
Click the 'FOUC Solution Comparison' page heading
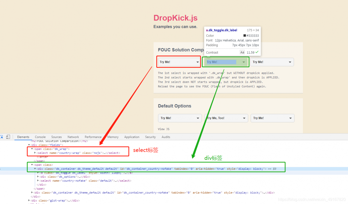click(x=181, y=50)
